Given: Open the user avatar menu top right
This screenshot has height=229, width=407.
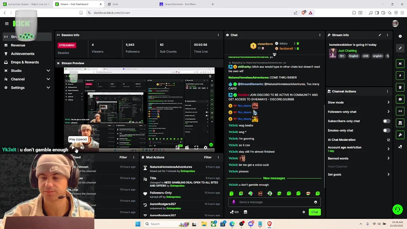Looking at the screenshot, I should point(395,24).
